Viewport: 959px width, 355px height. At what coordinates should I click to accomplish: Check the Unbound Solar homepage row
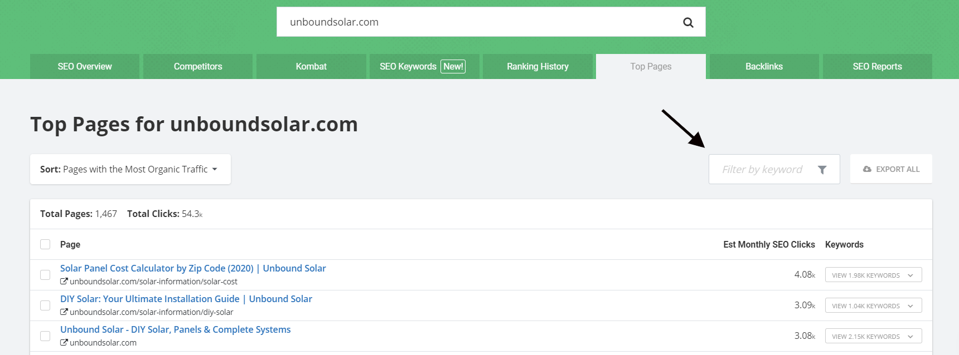pos(45,336)
